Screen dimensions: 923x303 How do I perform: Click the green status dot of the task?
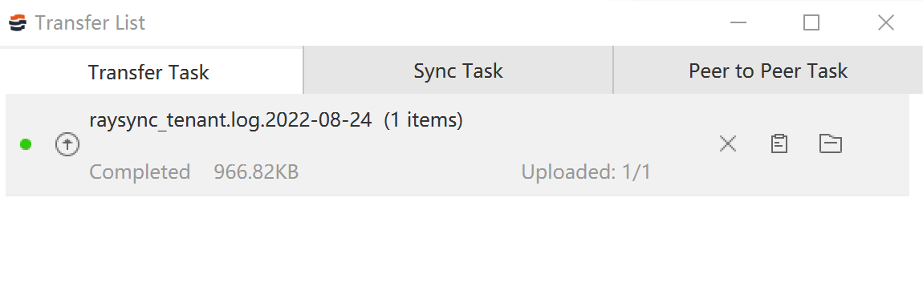[x=26, y=144]
